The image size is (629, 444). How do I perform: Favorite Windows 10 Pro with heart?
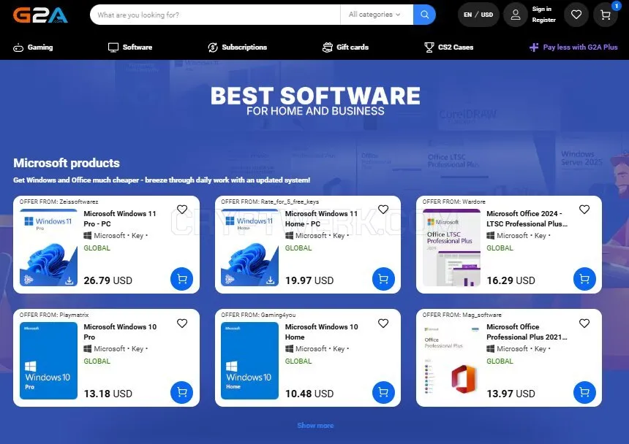(x=182, y=323)
